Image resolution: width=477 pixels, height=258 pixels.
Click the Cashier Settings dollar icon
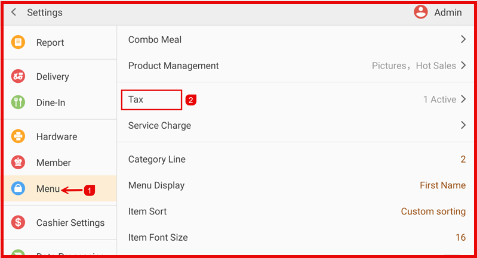(x=19, y=222)
